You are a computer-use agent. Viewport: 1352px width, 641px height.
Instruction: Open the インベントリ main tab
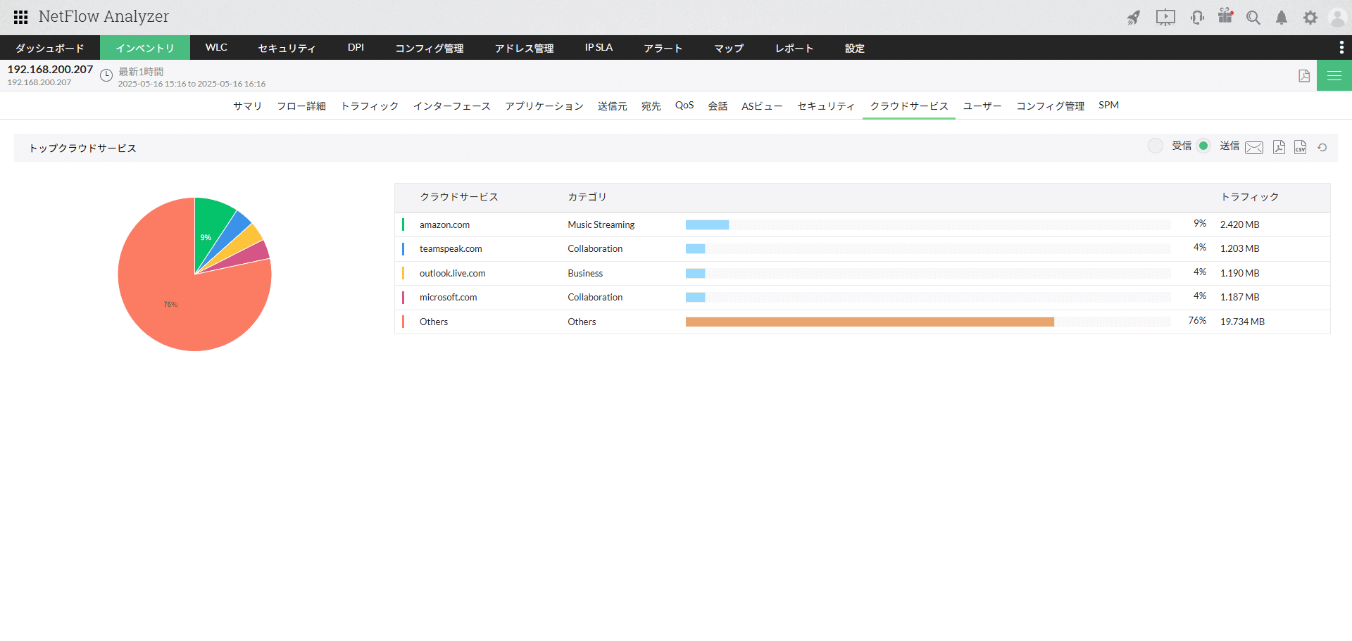pyautogui.click(x=145, y=48)
